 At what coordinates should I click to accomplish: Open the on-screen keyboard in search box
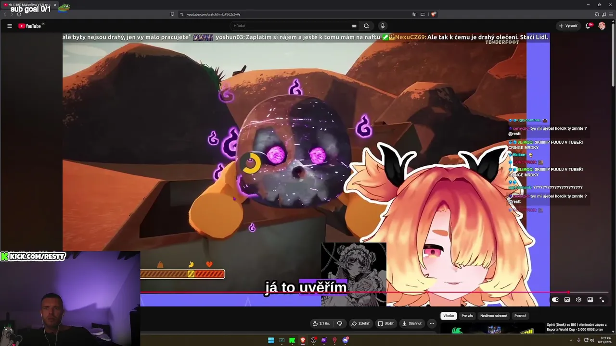tap(354, 26)
